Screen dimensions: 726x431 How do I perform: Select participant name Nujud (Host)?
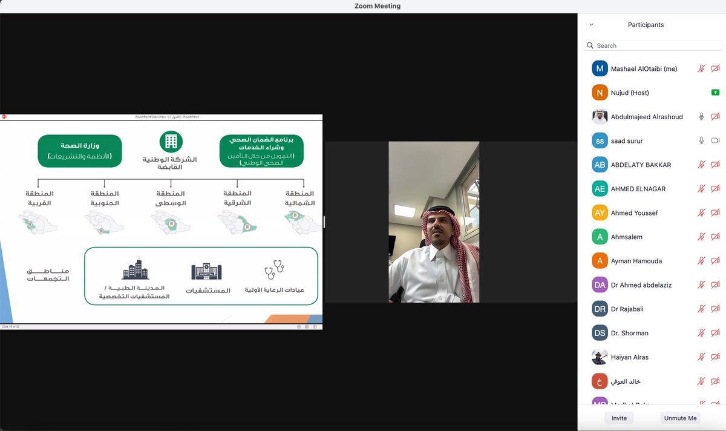coord(630,93)
